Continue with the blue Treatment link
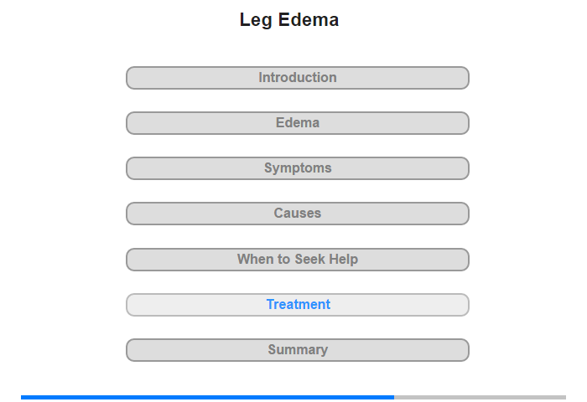The height and width of the screenshot is (402, 587). [297, 305]
